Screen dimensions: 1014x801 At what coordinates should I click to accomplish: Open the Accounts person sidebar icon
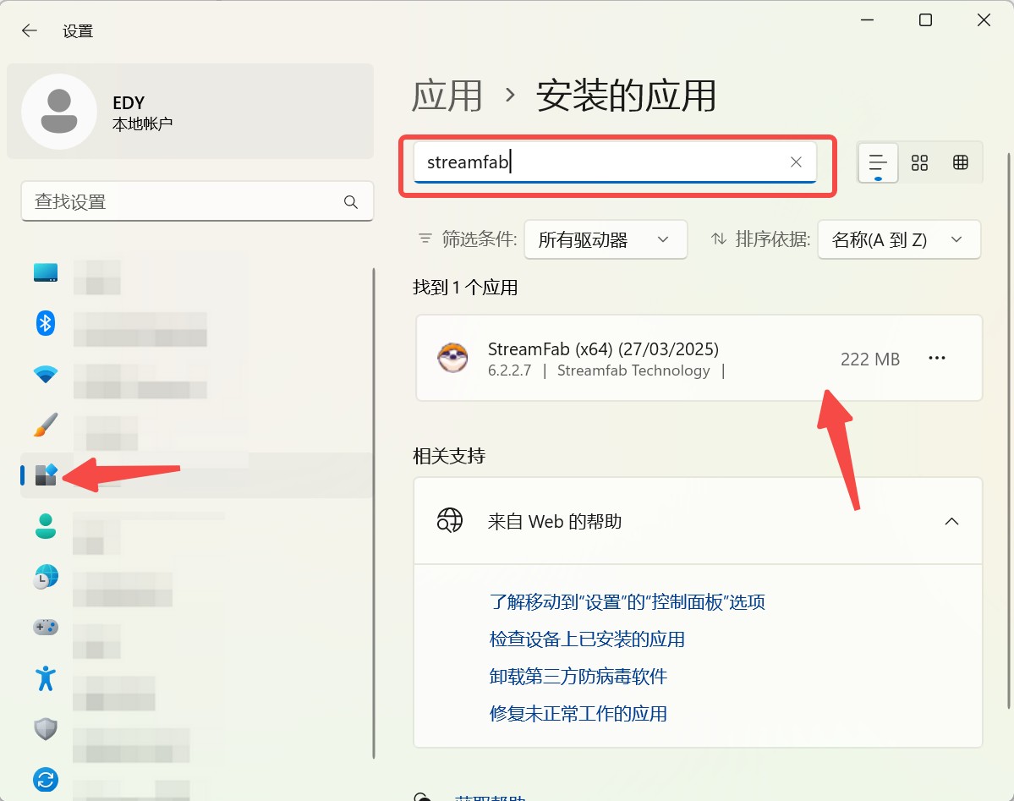pyautogui.click(x=46, y=526)
